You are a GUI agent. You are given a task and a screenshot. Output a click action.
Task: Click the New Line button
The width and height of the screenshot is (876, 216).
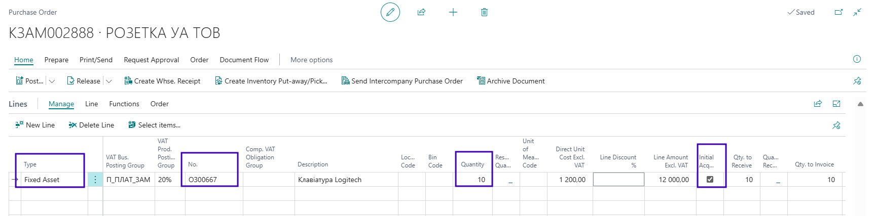tap(35, 125)
